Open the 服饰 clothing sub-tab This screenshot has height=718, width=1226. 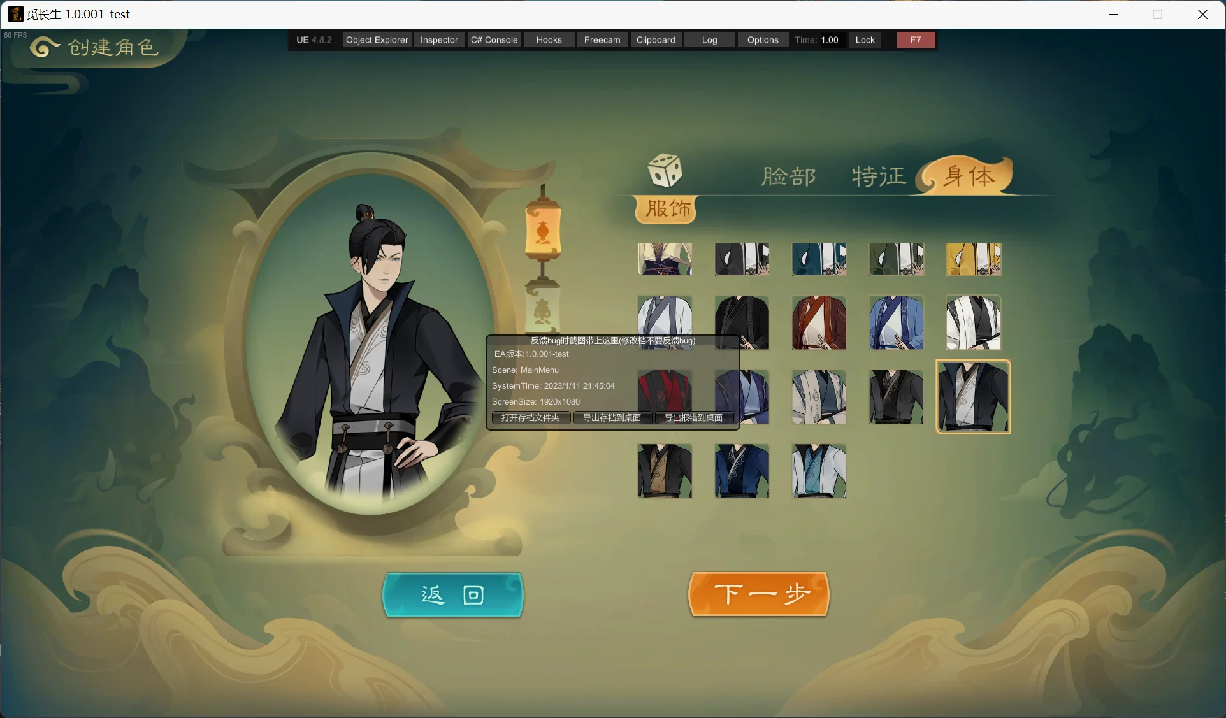click(667, 209)
